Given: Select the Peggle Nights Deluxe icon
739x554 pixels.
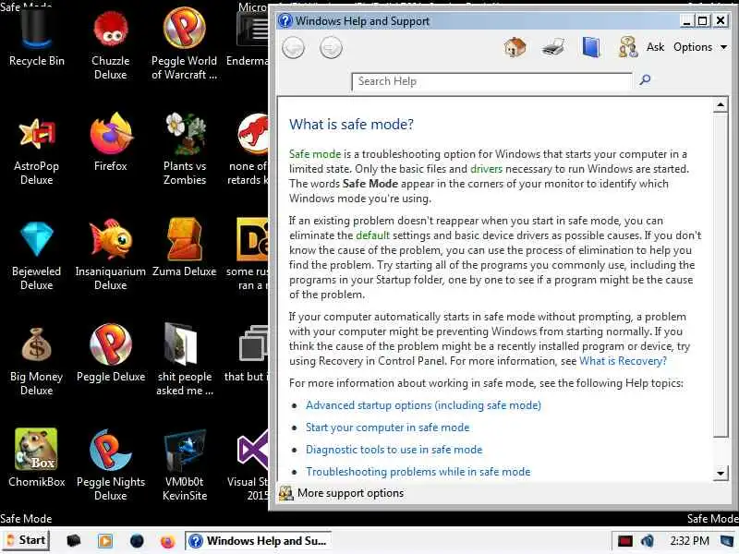Looking at the screenshot, I should (x=110, y=465).
